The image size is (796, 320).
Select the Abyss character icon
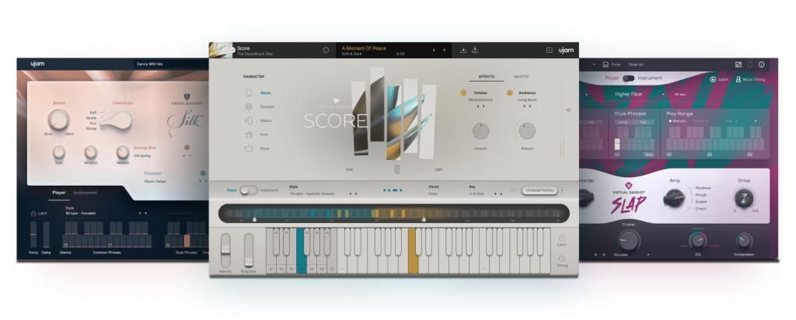249,92
